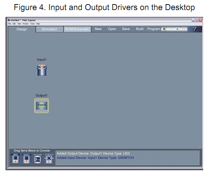Image resolution: width=205 pixels, height=173 pixels.
Task: Click the 'Added Input Device: Input1' log line
Action: (x=95, y=157)
